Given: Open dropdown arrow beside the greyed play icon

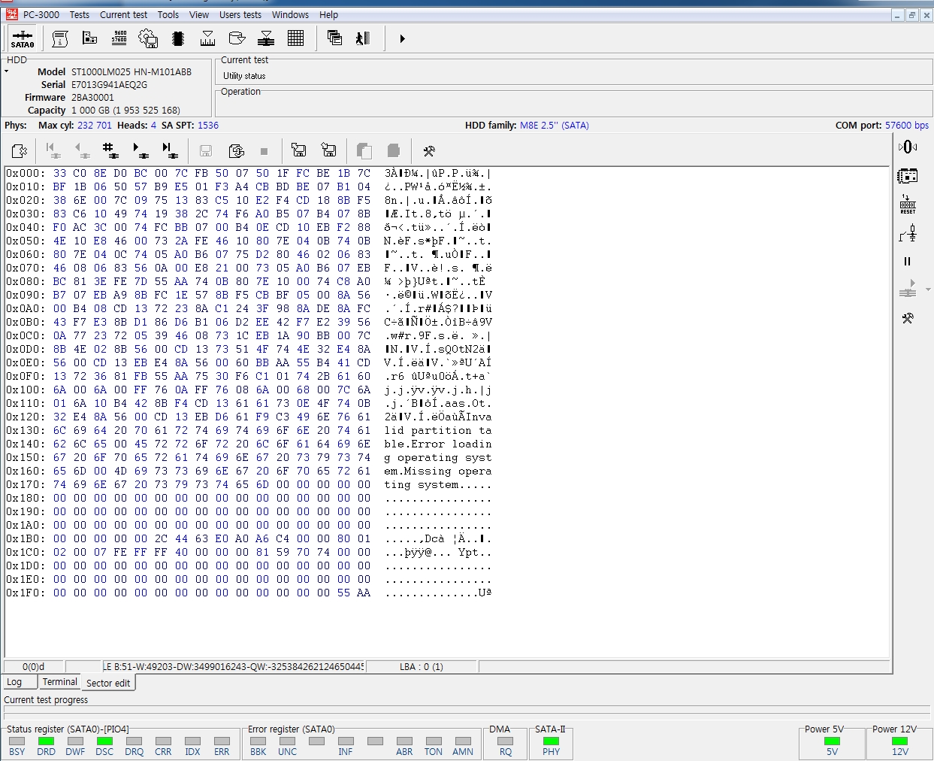Looking at the screenshot, I should tap(928, 290).
